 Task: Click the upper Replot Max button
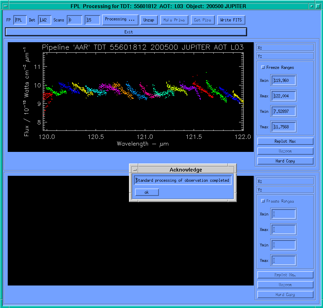[285, 141]
